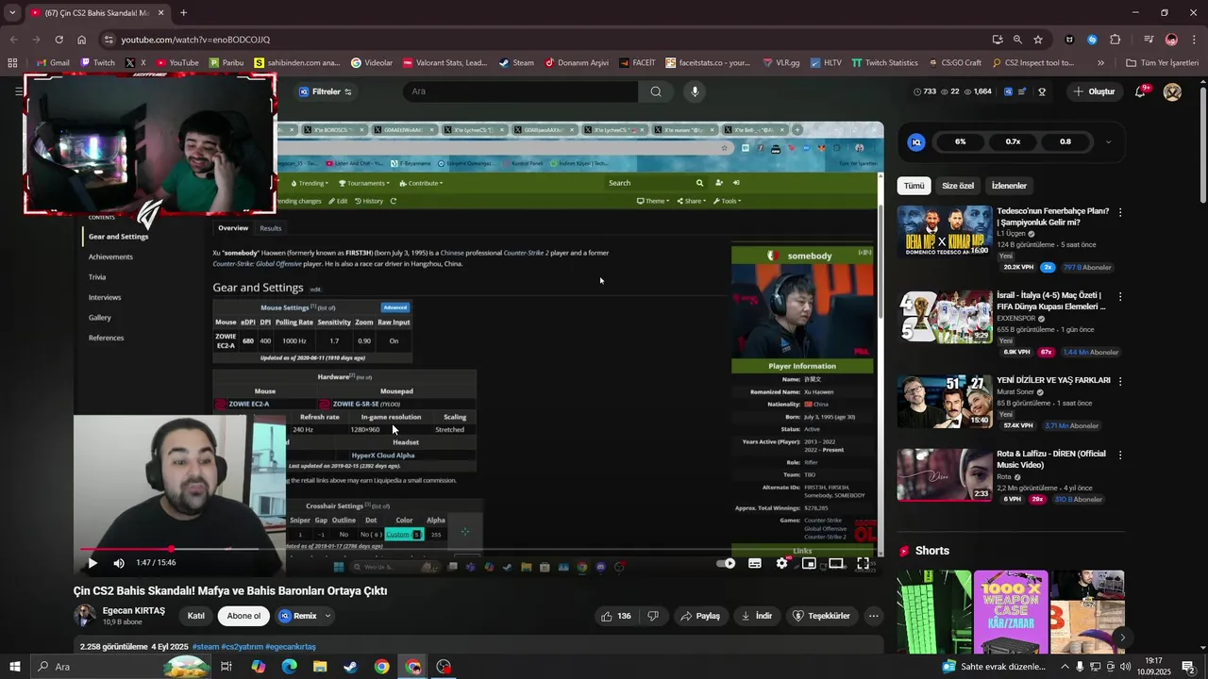Open options for Rota & Lalfizu video
Image resolution: width=1208 pixels, height=679 pixels.
pos(1120,455)
